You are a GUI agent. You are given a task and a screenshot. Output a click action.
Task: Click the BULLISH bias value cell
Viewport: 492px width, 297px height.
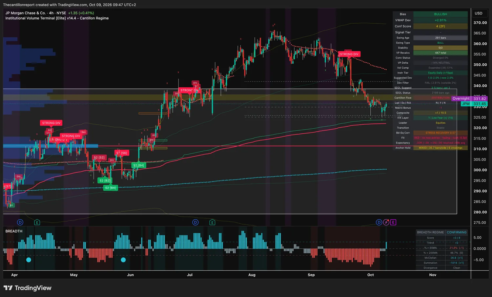click(x=441, y=14)
